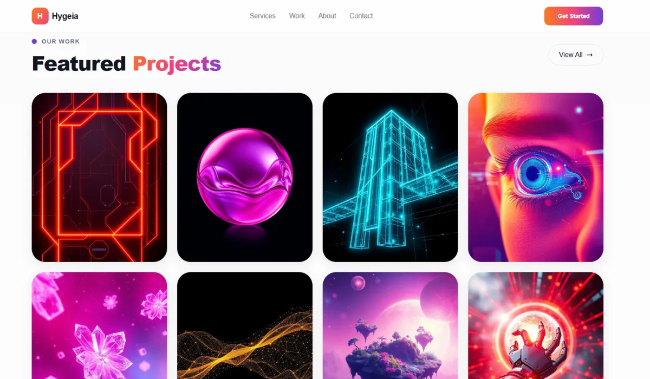Click the Hygeia brand name text
Screen dimensions: 650x379
tap(65, 16)
